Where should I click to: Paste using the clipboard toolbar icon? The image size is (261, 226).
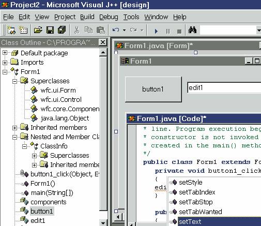[x=101, y=30]
